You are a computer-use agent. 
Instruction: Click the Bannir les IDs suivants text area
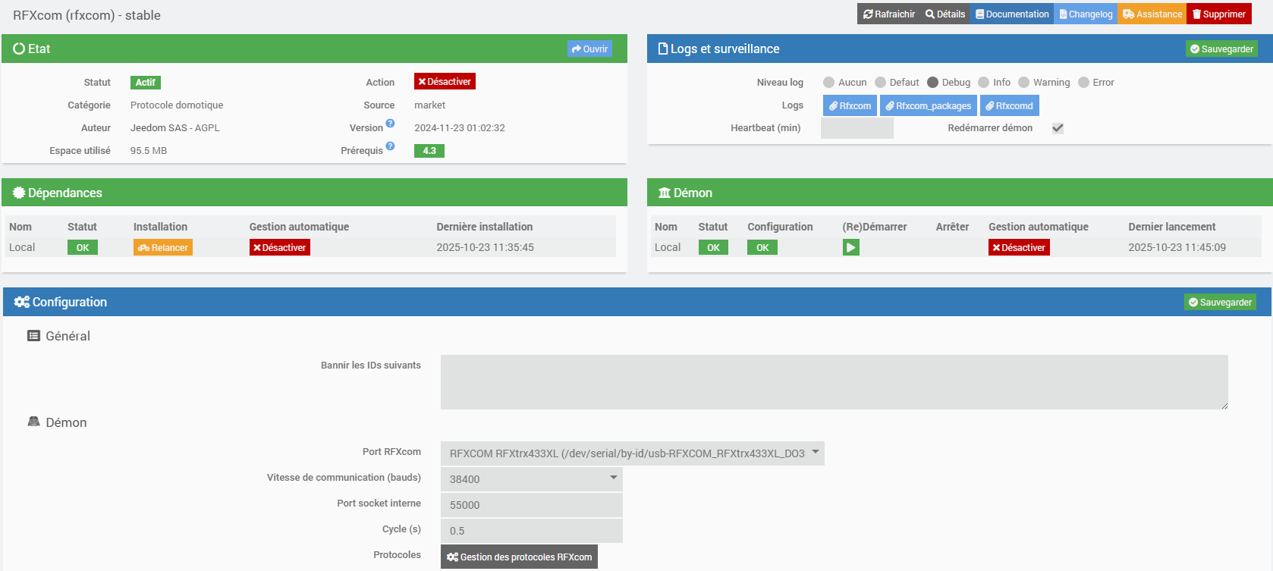pos(835,382)
